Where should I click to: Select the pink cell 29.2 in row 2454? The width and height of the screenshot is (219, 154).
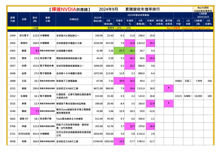(150, 43)
